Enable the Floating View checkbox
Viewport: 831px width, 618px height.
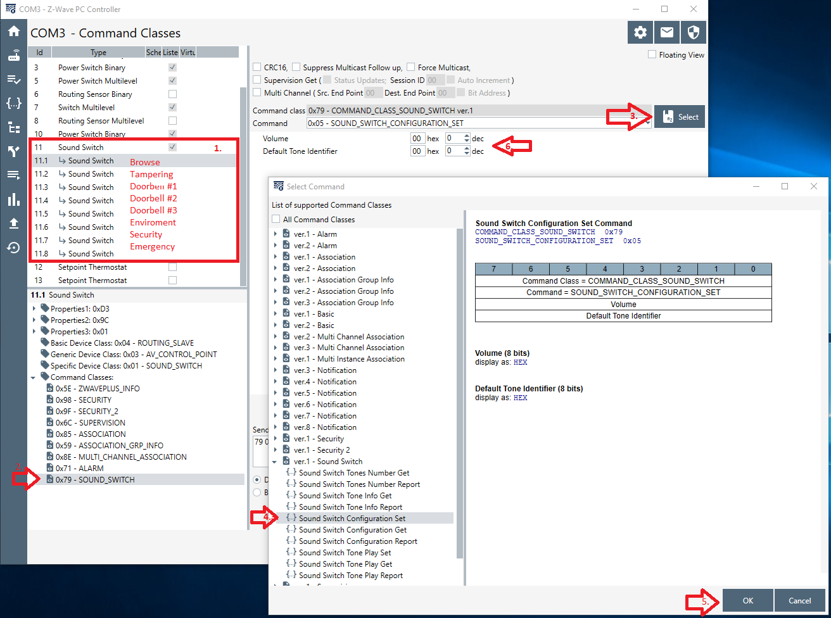[652, 54]
